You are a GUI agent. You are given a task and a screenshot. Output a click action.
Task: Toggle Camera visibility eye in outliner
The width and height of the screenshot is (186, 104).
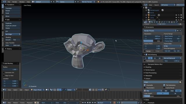coord(176,15)
